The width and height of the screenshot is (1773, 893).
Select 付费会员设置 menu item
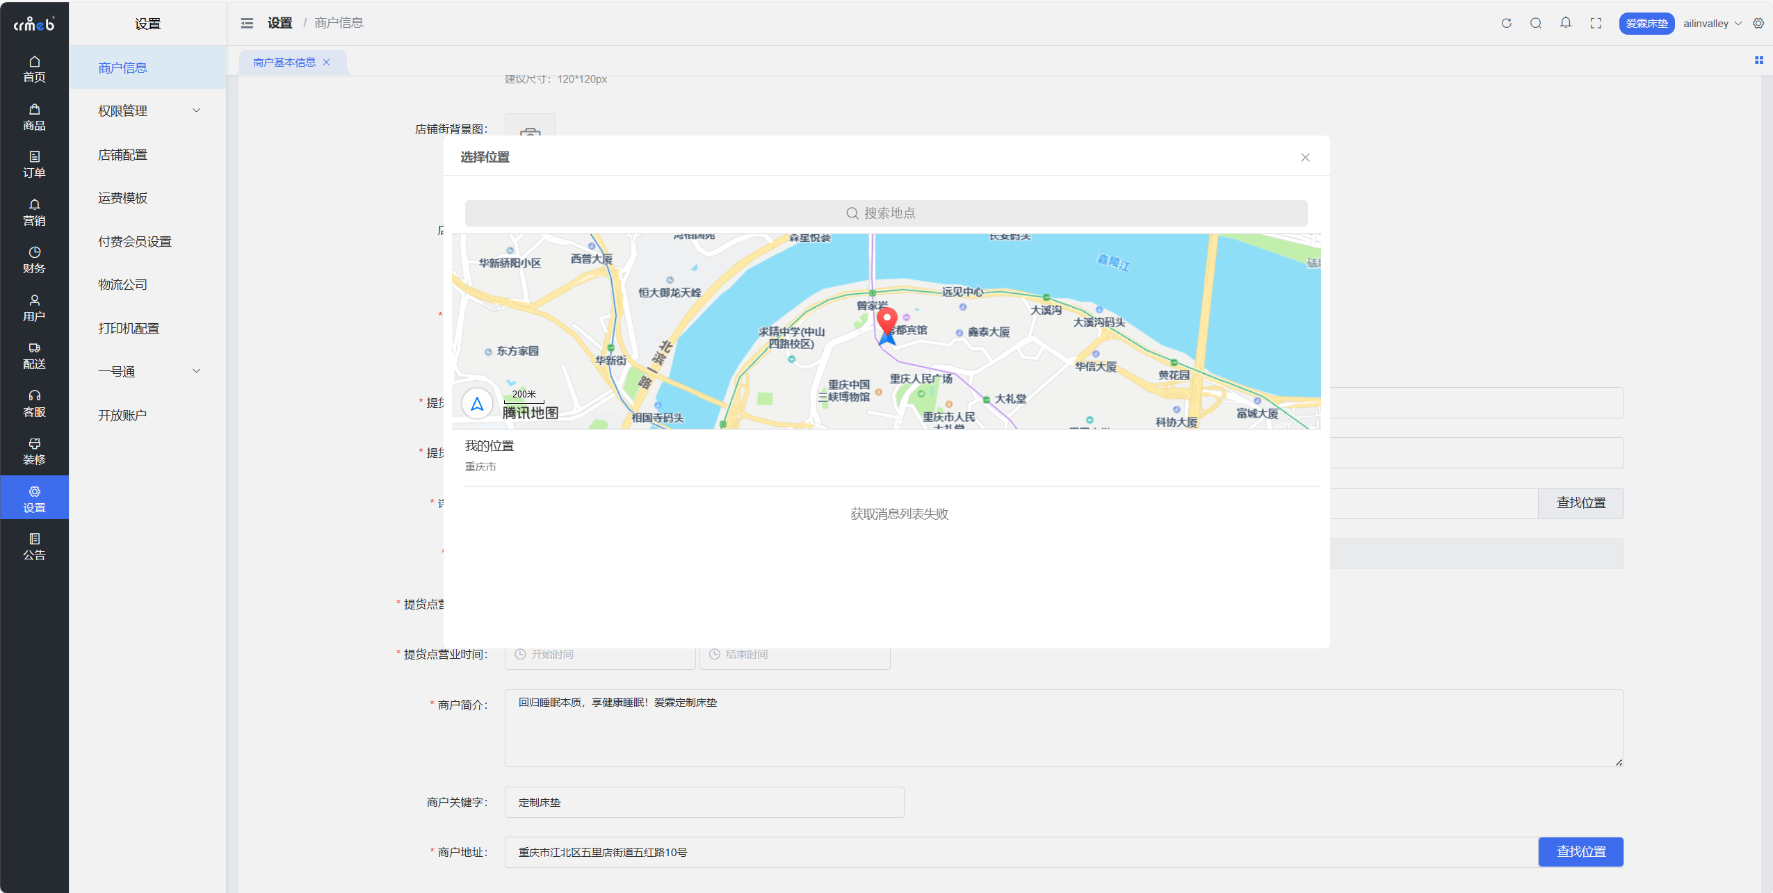coord(147,241)
